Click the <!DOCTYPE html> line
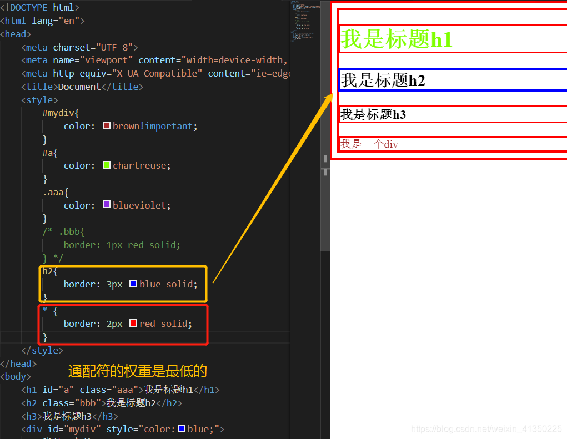567x439 pixels. 40,7
